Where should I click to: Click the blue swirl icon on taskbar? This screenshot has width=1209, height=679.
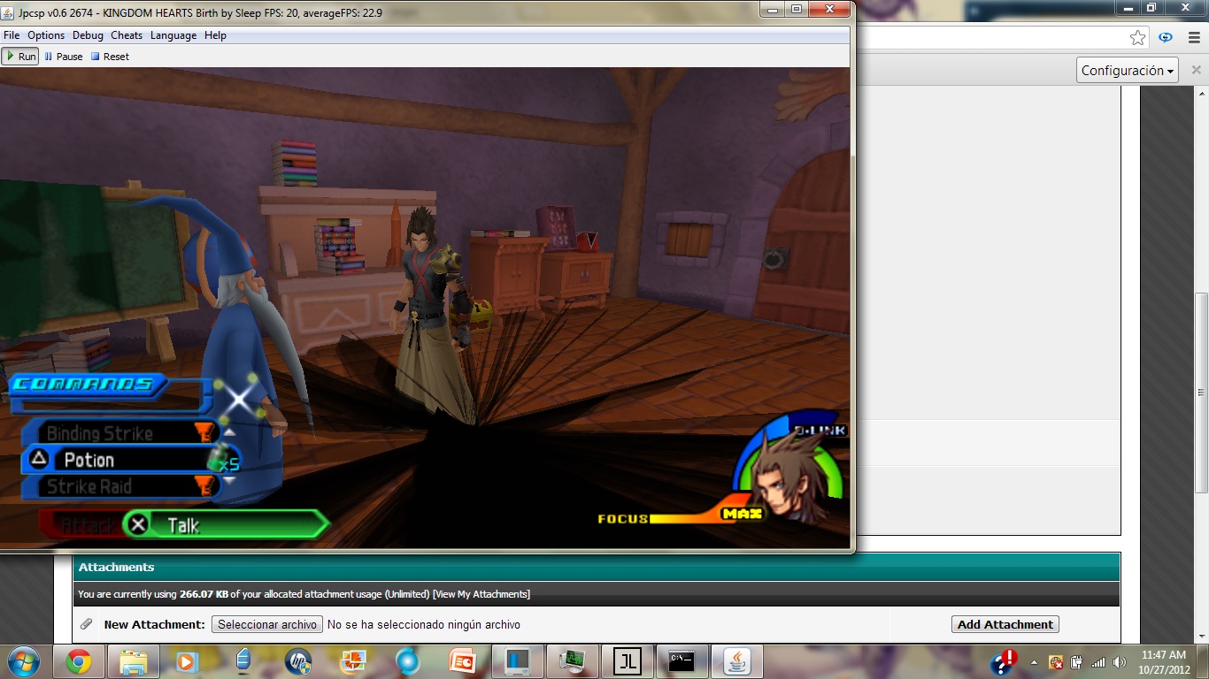(x=408, y=661)
